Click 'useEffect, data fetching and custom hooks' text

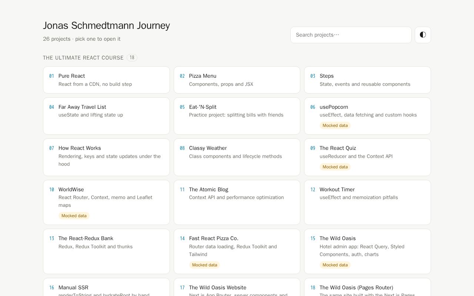click(368, 115)
